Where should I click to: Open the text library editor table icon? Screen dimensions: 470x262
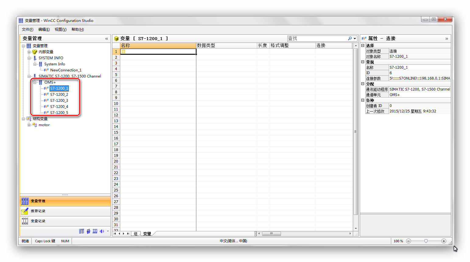click(x=82, y=231)
